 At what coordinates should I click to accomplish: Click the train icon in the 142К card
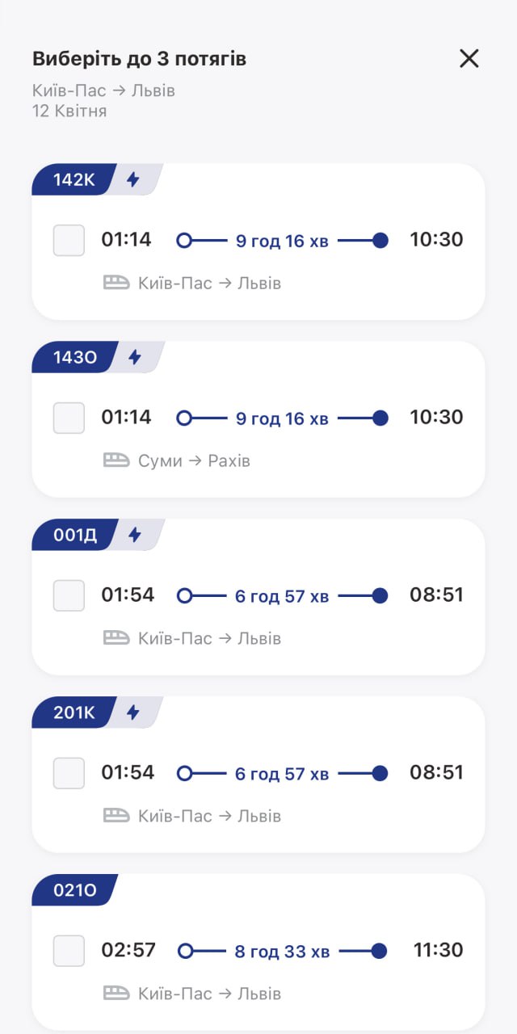[116, 283]
